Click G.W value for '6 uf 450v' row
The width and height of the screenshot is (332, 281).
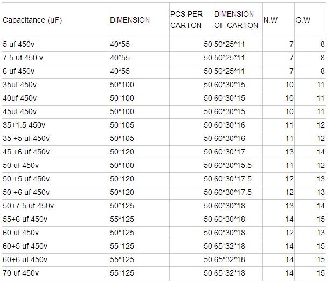(310, 72)
